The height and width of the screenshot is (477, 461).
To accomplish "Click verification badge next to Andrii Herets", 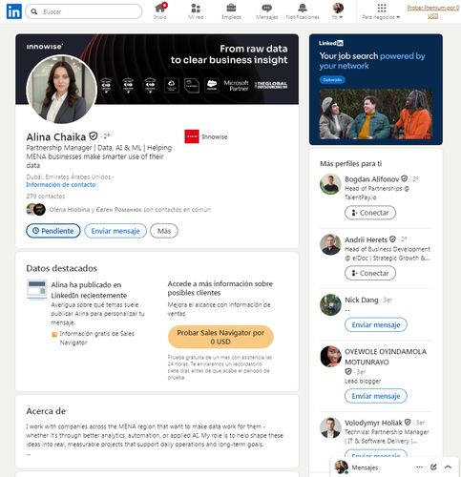I will [x=392, y=239].
